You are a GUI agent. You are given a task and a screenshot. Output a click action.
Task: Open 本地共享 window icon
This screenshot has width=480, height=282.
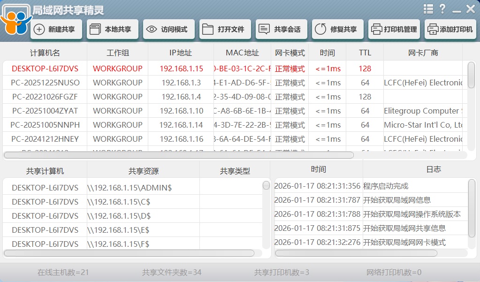[94, 30]
